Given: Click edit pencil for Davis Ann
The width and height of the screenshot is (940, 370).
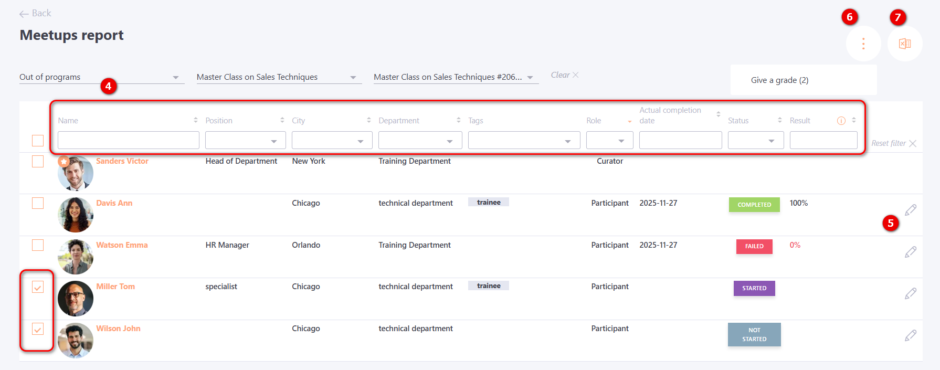Looking at the screenshot, I should pos(911,210).
